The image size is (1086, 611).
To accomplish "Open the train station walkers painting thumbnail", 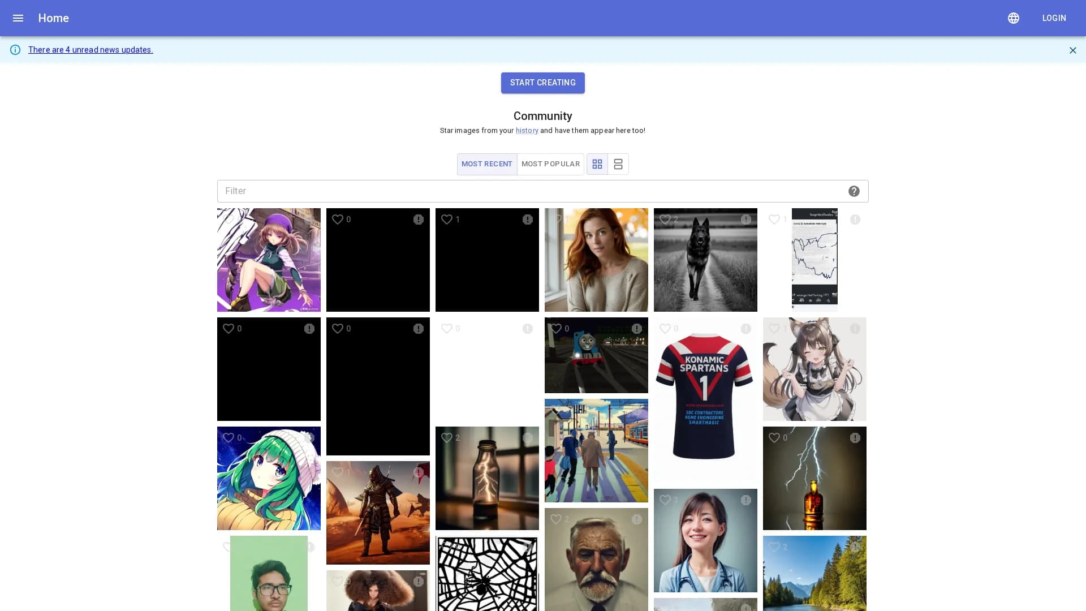I will 596,450.
